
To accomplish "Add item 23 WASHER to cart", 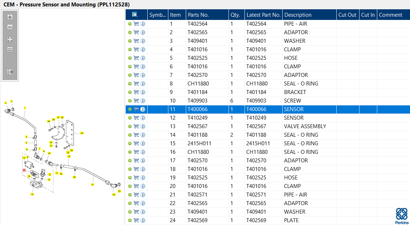I will point(136,212).
